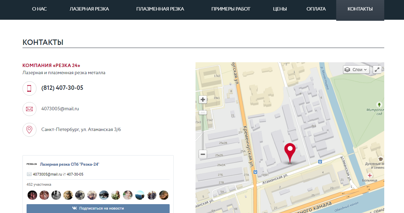Click the Санкт-Петербург, ул. Атаманская 3/6 address text
Image resolution: width=404 pixels, height=213 pixels.
pos(81,129)
